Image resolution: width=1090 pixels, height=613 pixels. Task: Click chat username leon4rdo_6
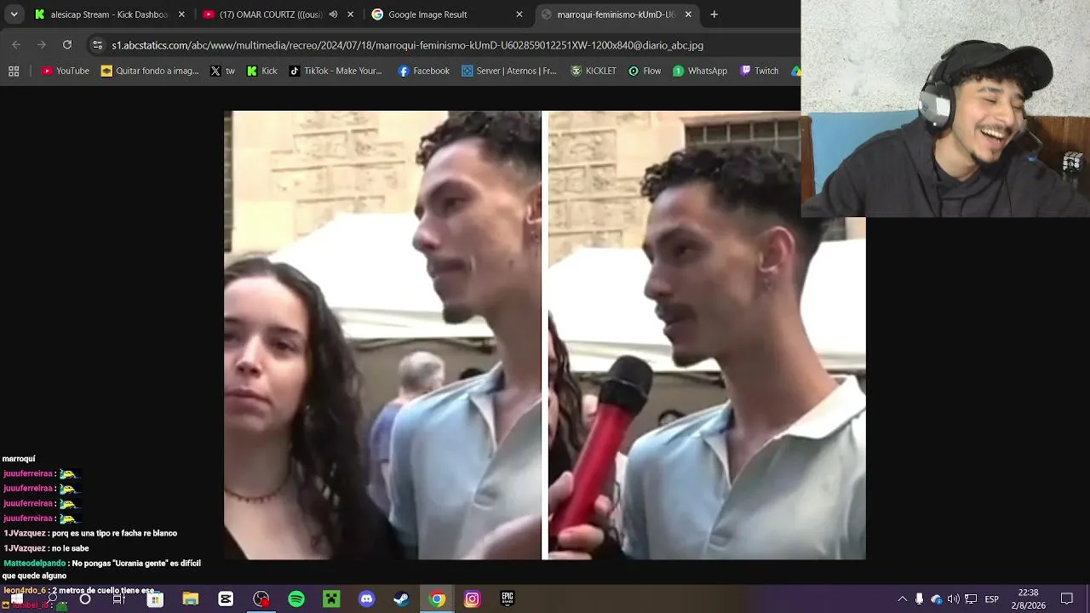pyautogui.click(x=25, y=591)
